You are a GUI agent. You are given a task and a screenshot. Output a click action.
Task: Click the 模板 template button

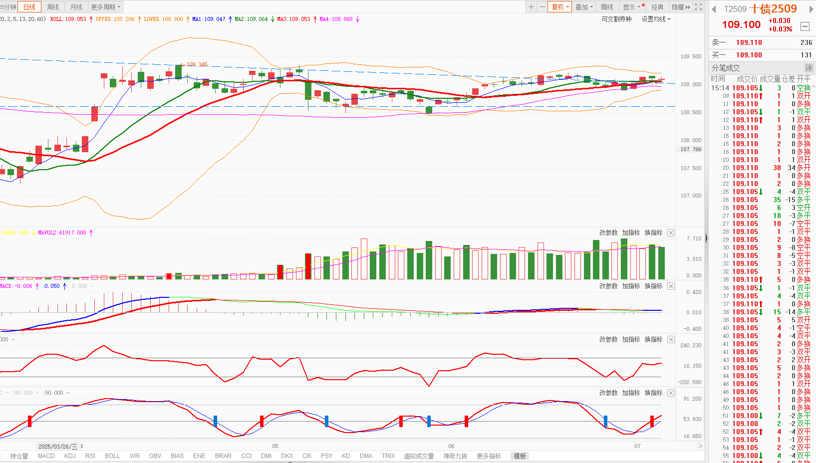(520, 456)
